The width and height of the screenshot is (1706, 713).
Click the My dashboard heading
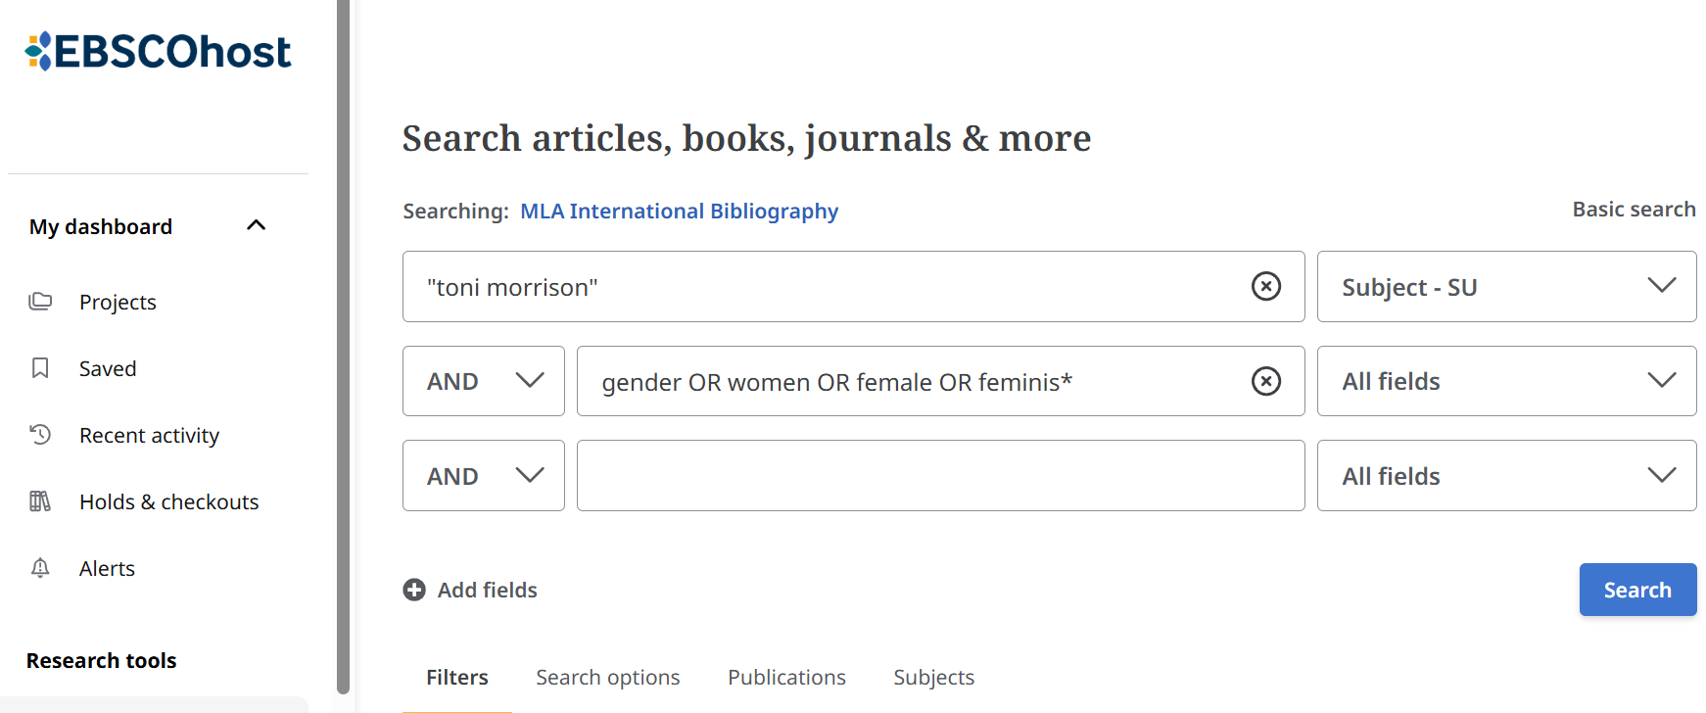101,226
